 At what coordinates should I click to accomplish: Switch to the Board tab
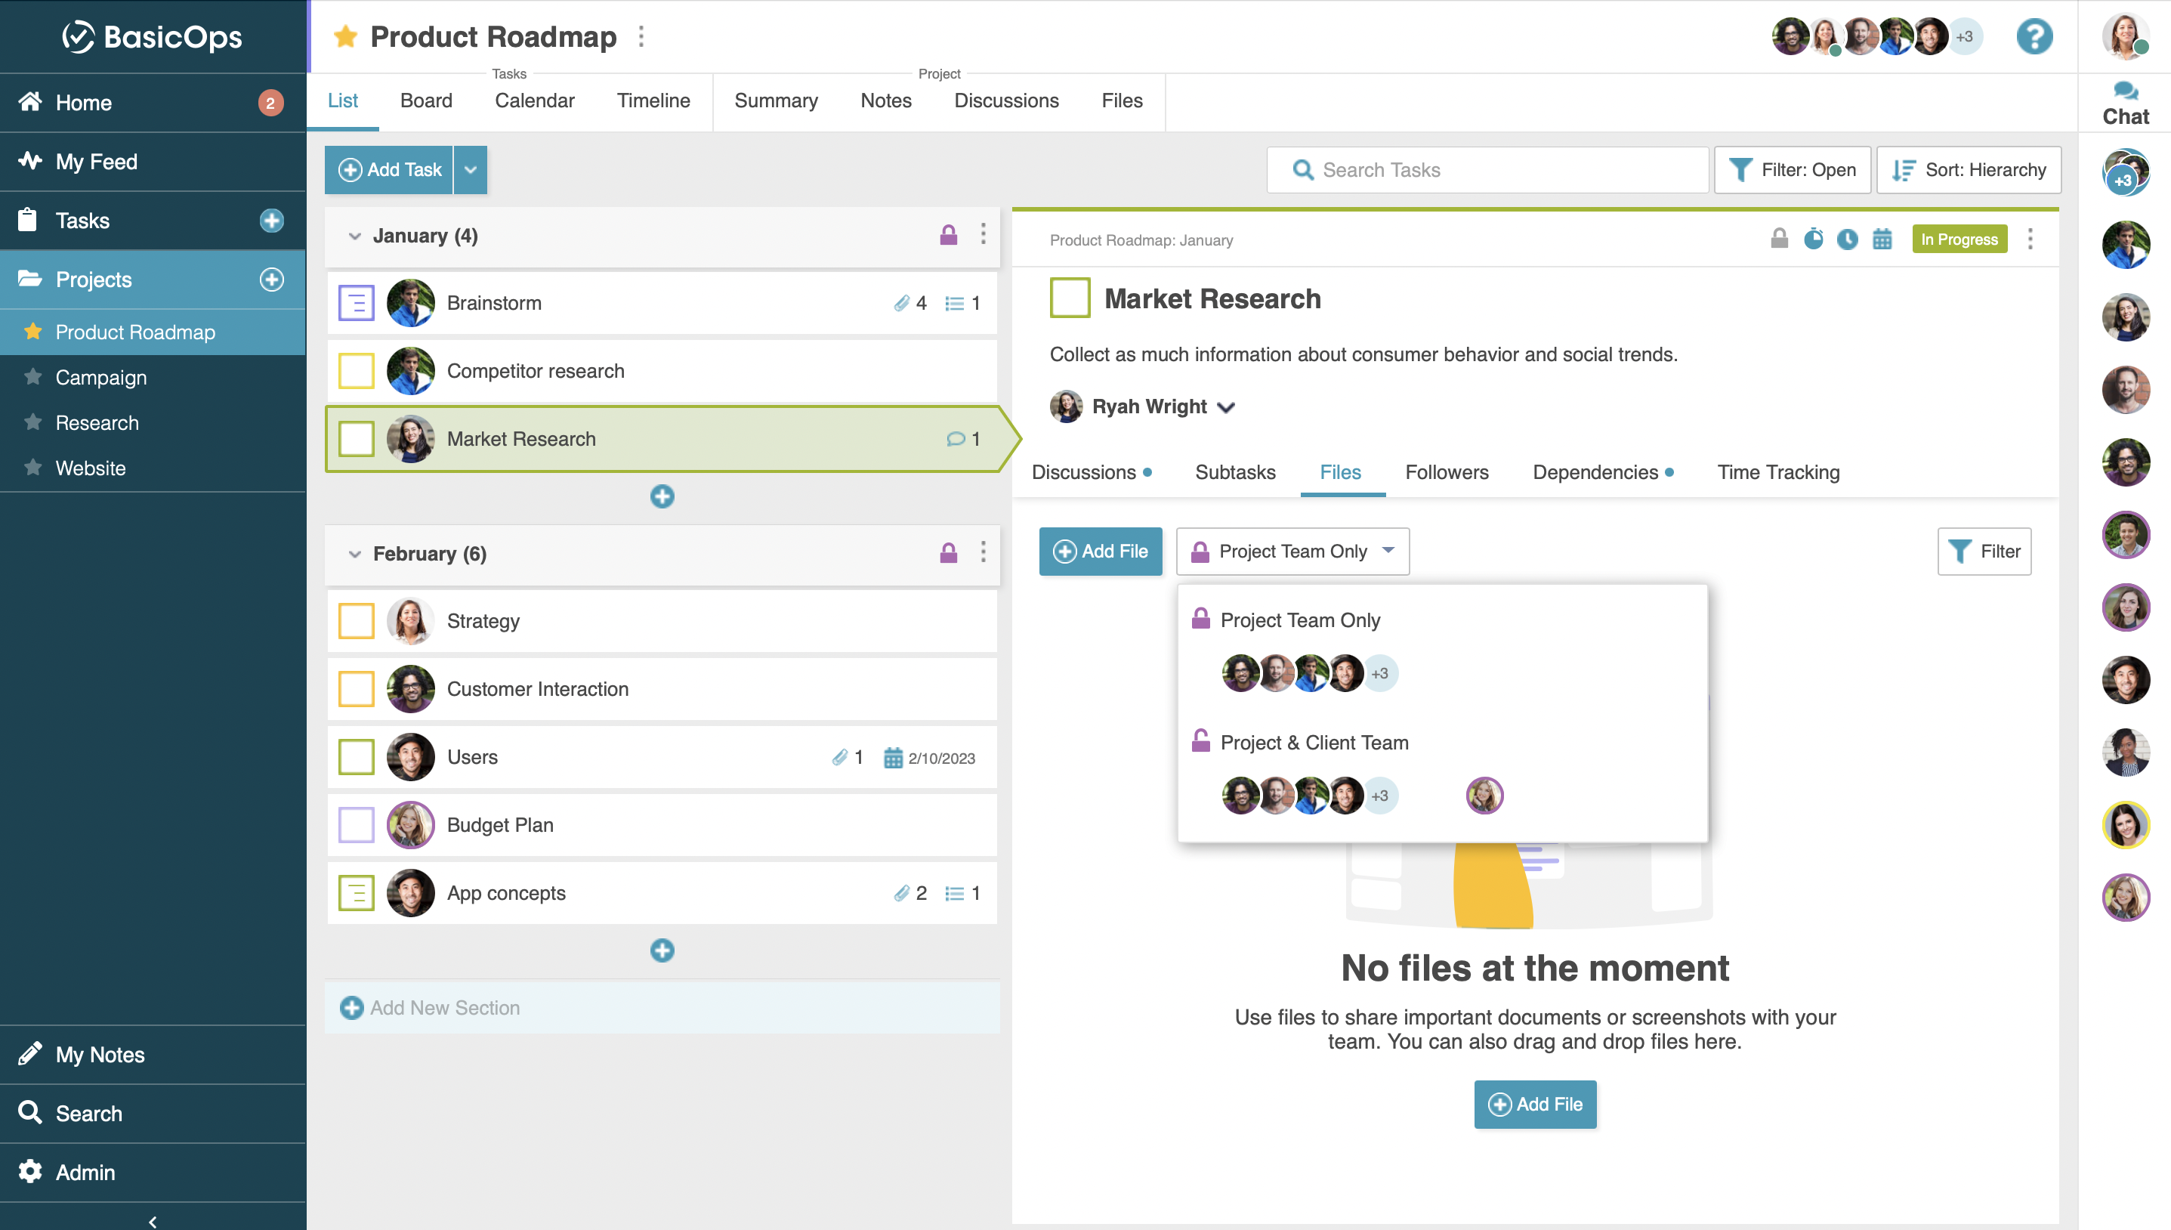(x=427, y=100)
